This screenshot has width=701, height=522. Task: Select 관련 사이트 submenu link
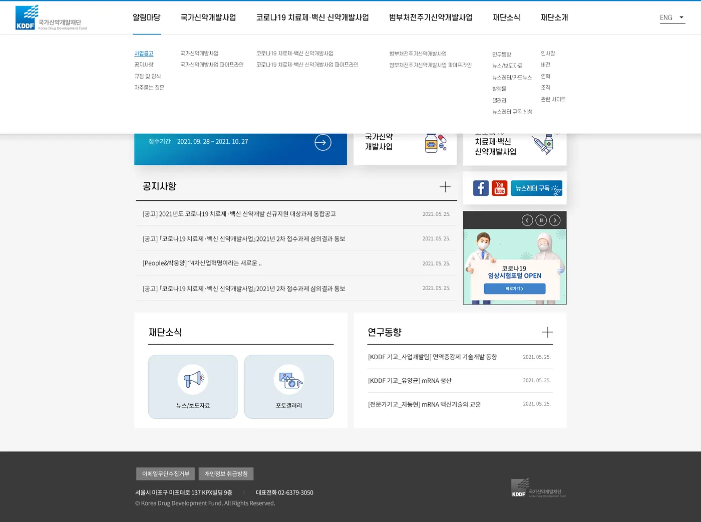pos(553,99)
